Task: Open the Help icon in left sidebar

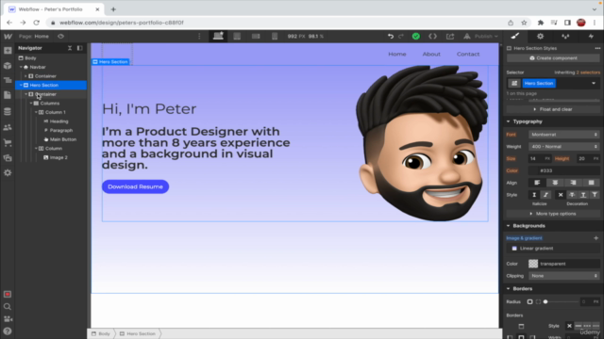Action: (8, 331)
